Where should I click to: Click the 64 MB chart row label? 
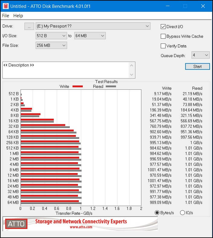tap(13, 202)
